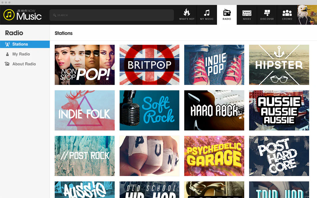Open the Psychedelic Garage station
The image size is (317, 198).
(x=214, y=156)
